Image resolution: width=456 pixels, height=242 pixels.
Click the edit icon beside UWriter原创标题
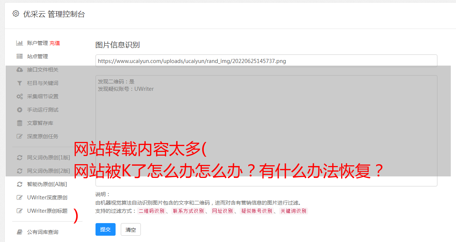point(20,211)
